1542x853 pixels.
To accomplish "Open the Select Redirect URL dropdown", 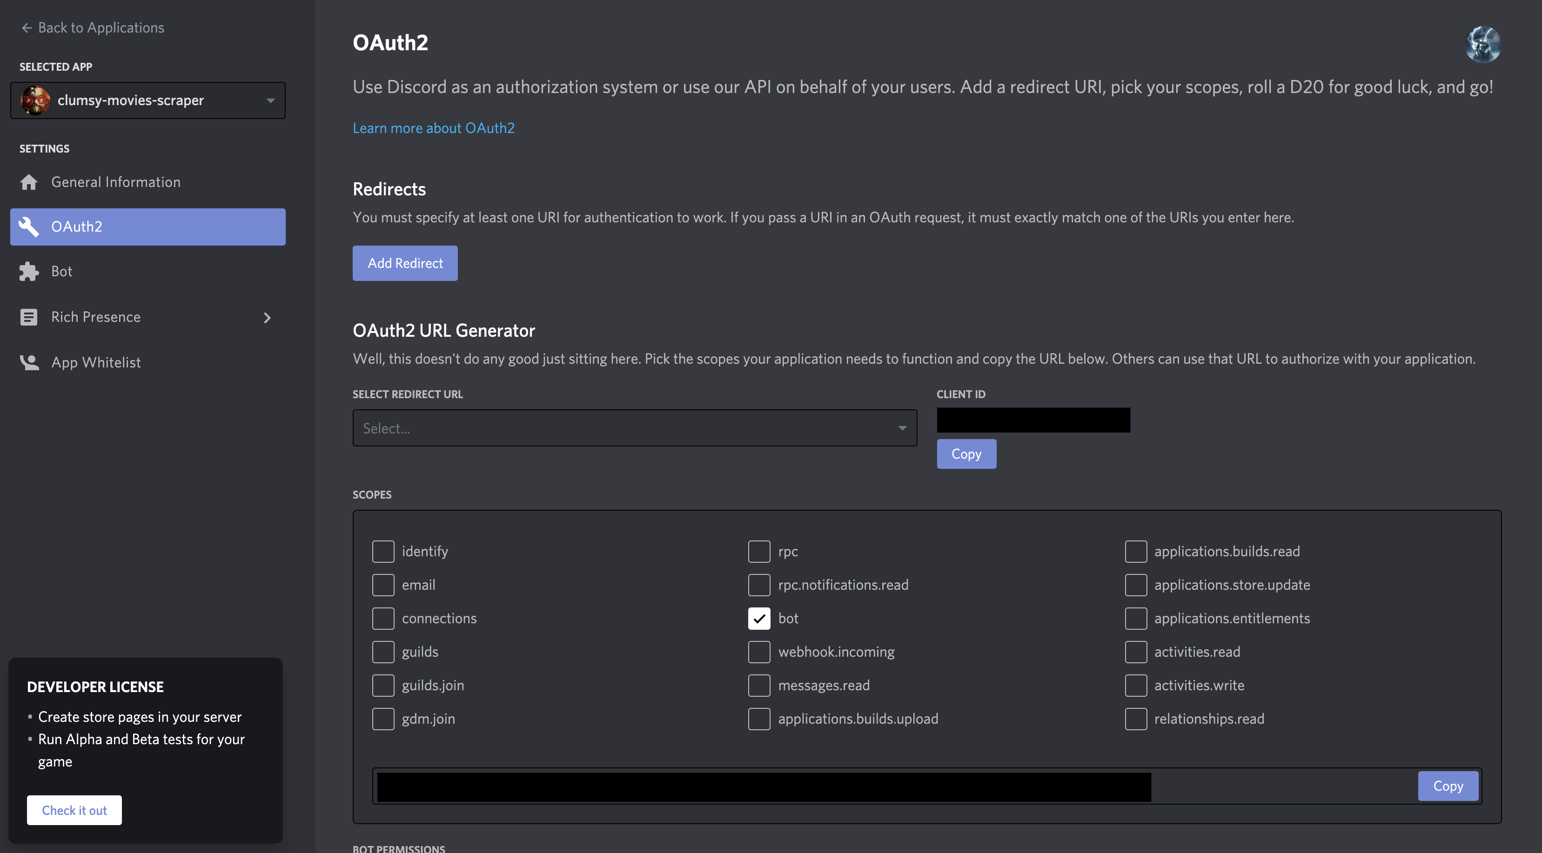I will 635,427.
